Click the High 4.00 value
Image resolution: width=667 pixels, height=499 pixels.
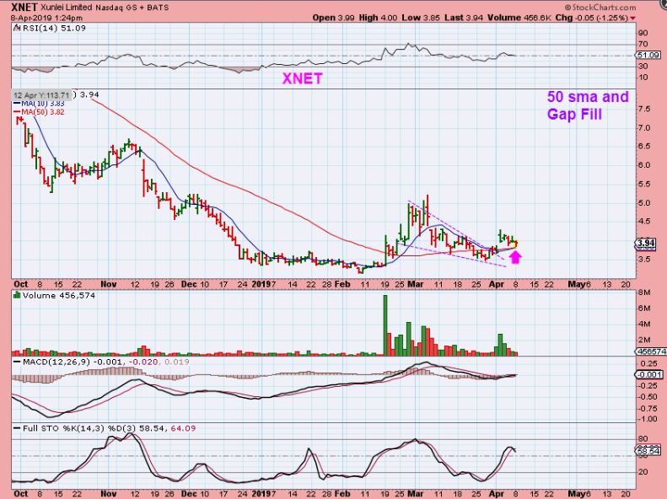click(378, 18)
